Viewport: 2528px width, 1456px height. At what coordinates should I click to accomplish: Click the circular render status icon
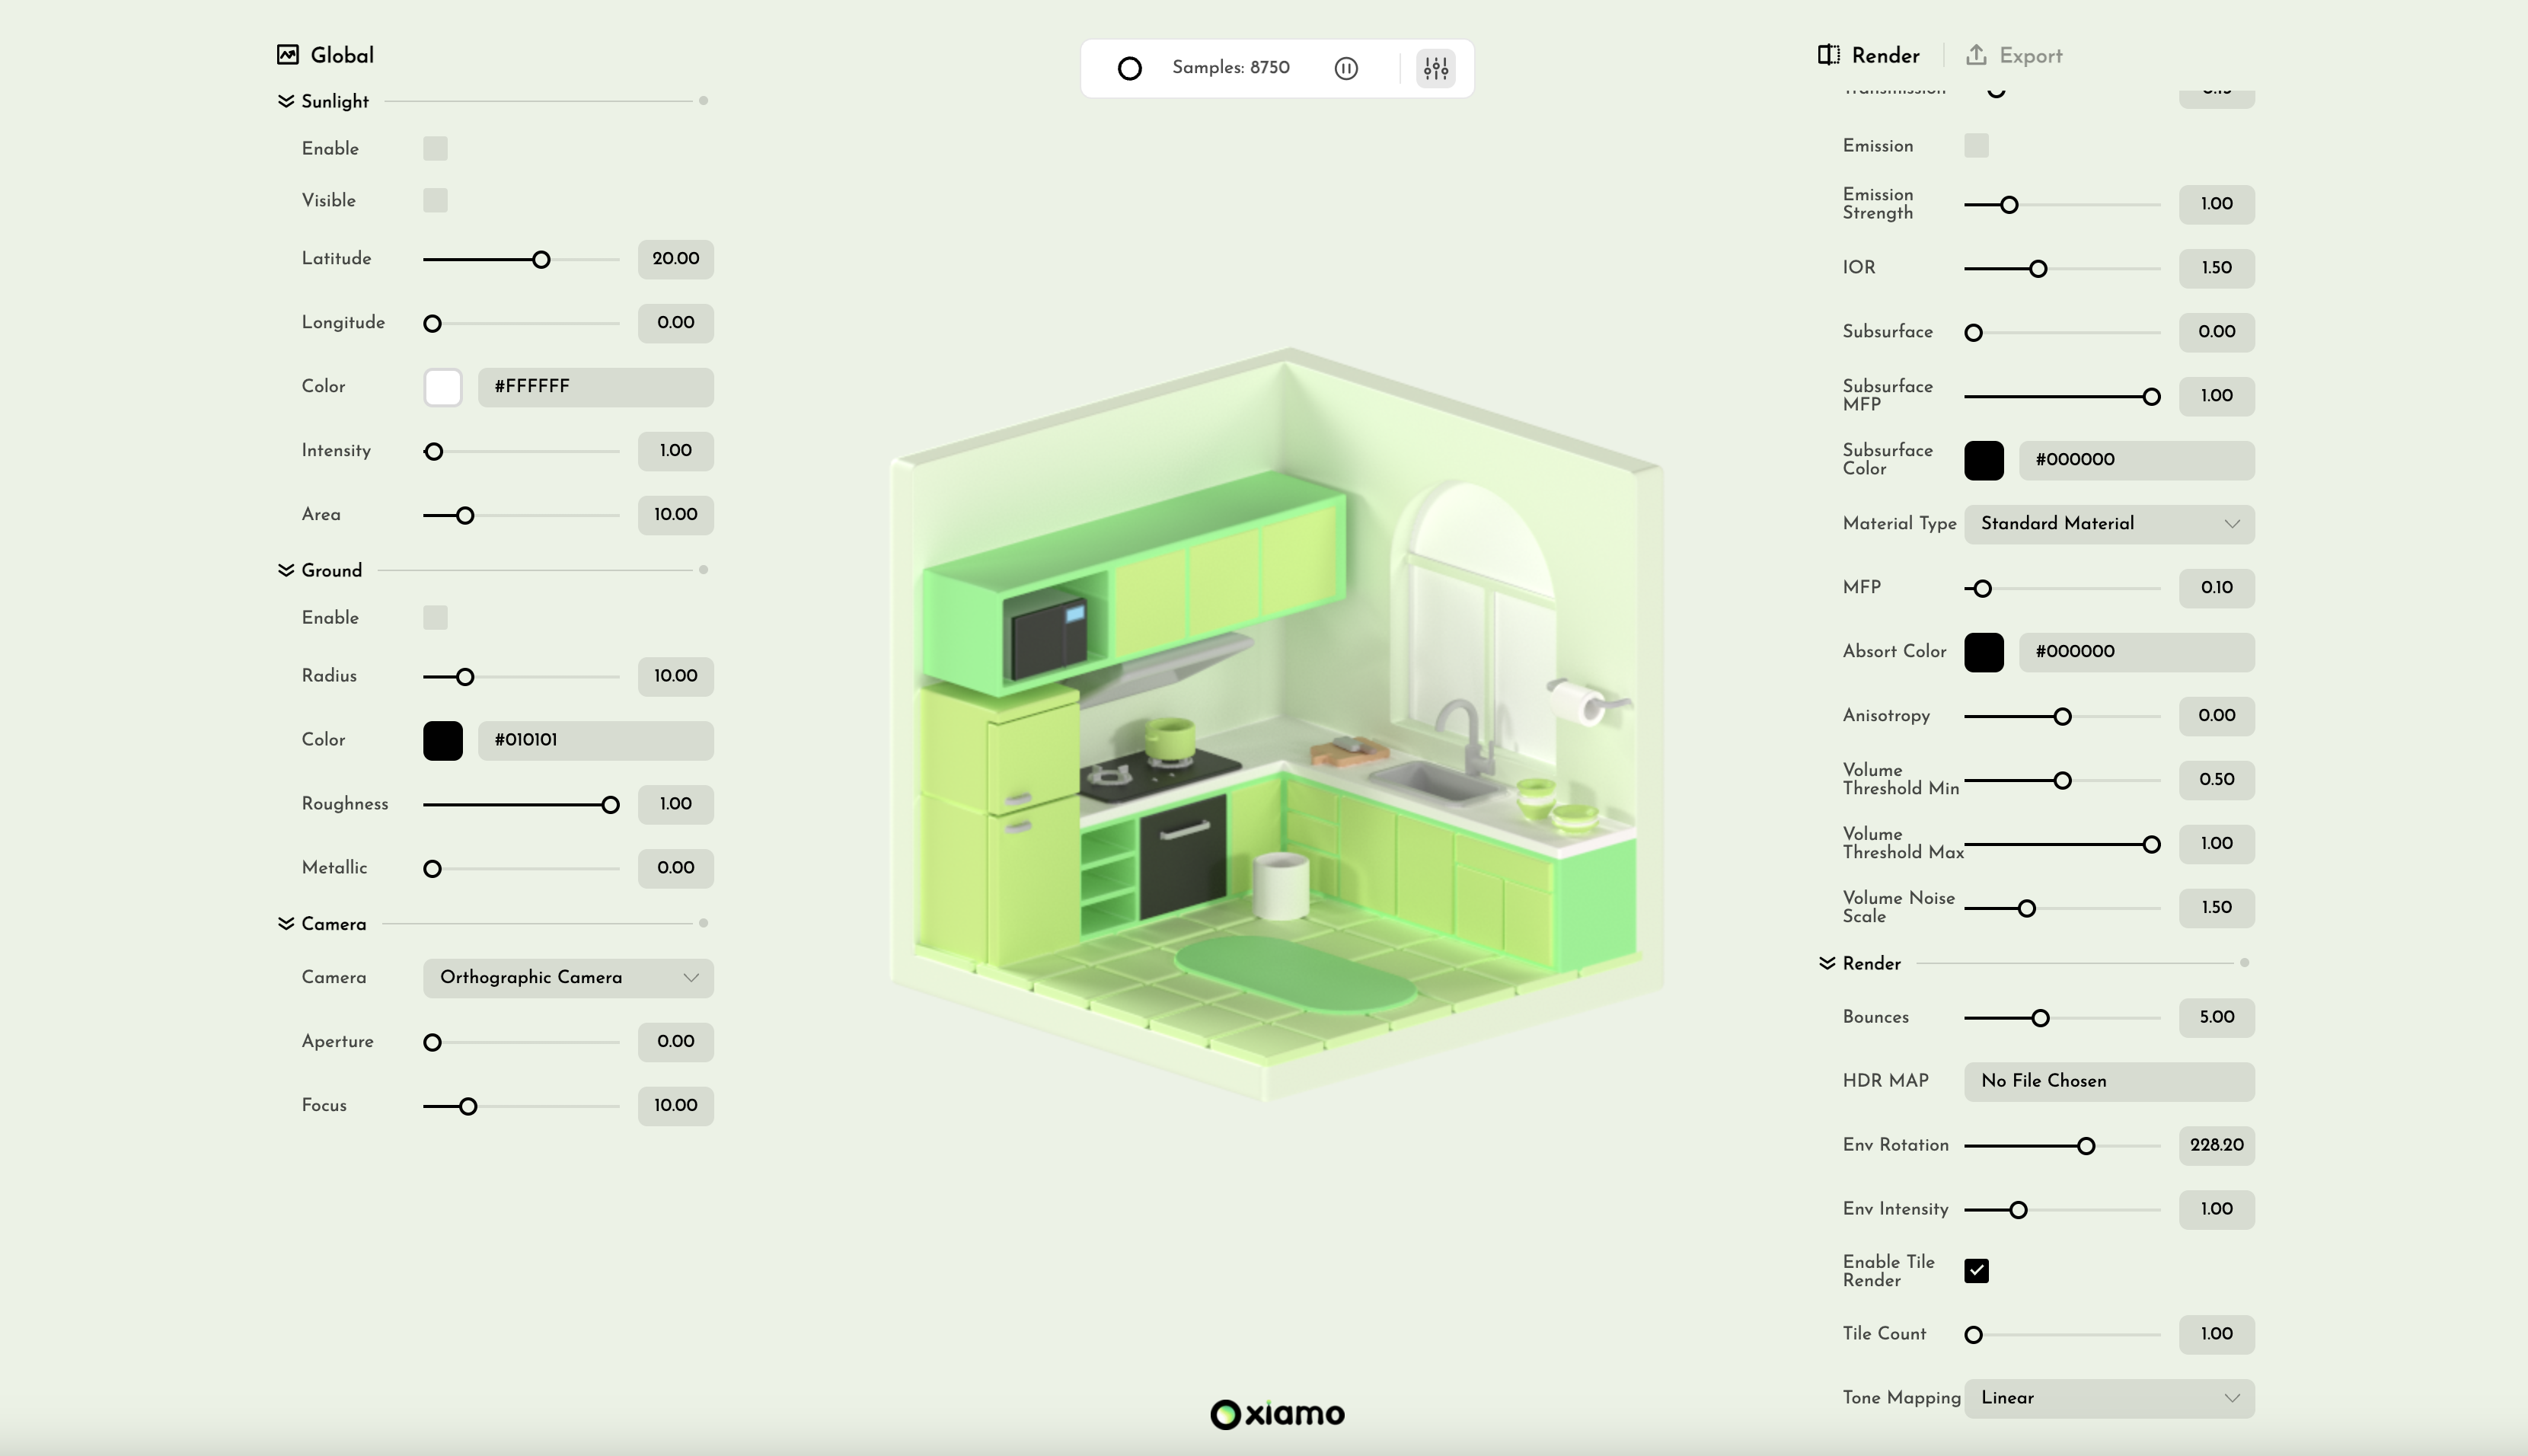pyautogui.click(x=1129, y=68)
